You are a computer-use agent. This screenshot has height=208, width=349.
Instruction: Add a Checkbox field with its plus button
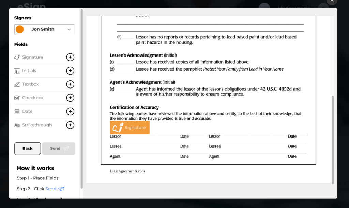click(70, 98)
